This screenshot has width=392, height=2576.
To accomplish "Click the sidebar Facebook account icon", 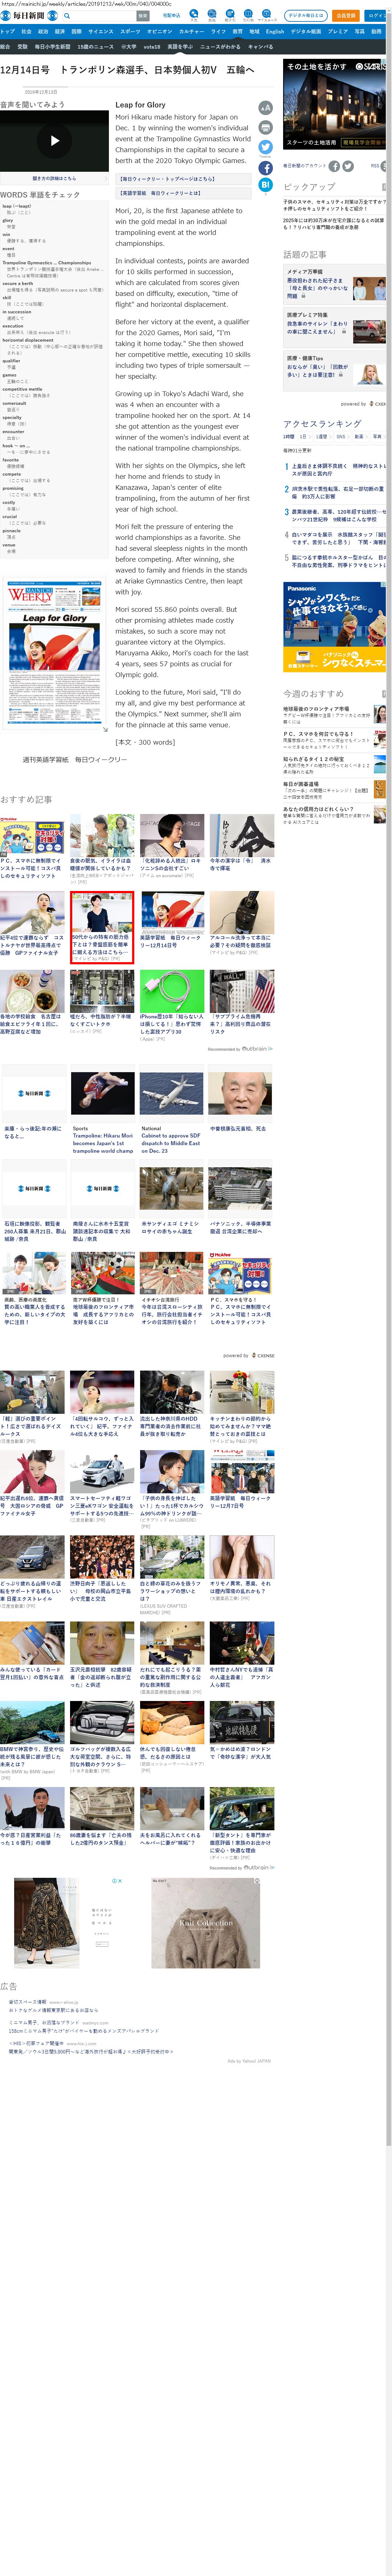I will pos(334,166).
